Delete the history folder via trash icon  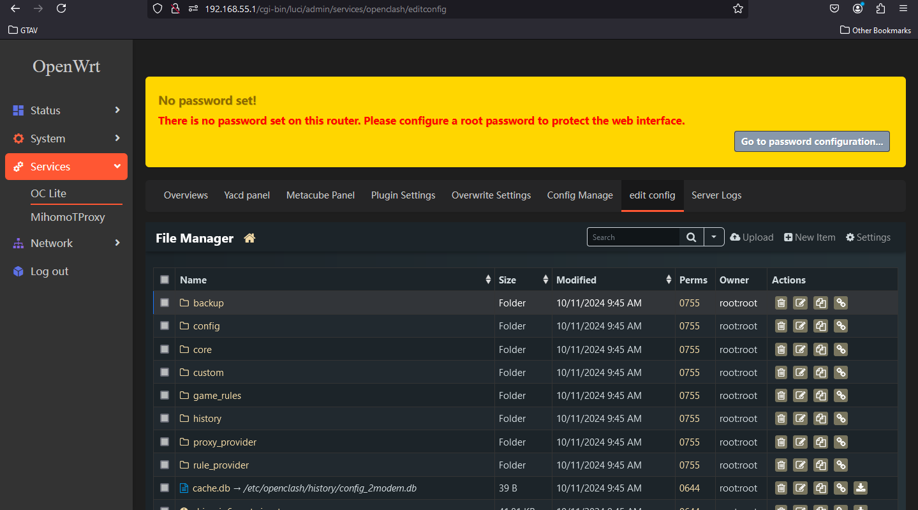[781, 419]
